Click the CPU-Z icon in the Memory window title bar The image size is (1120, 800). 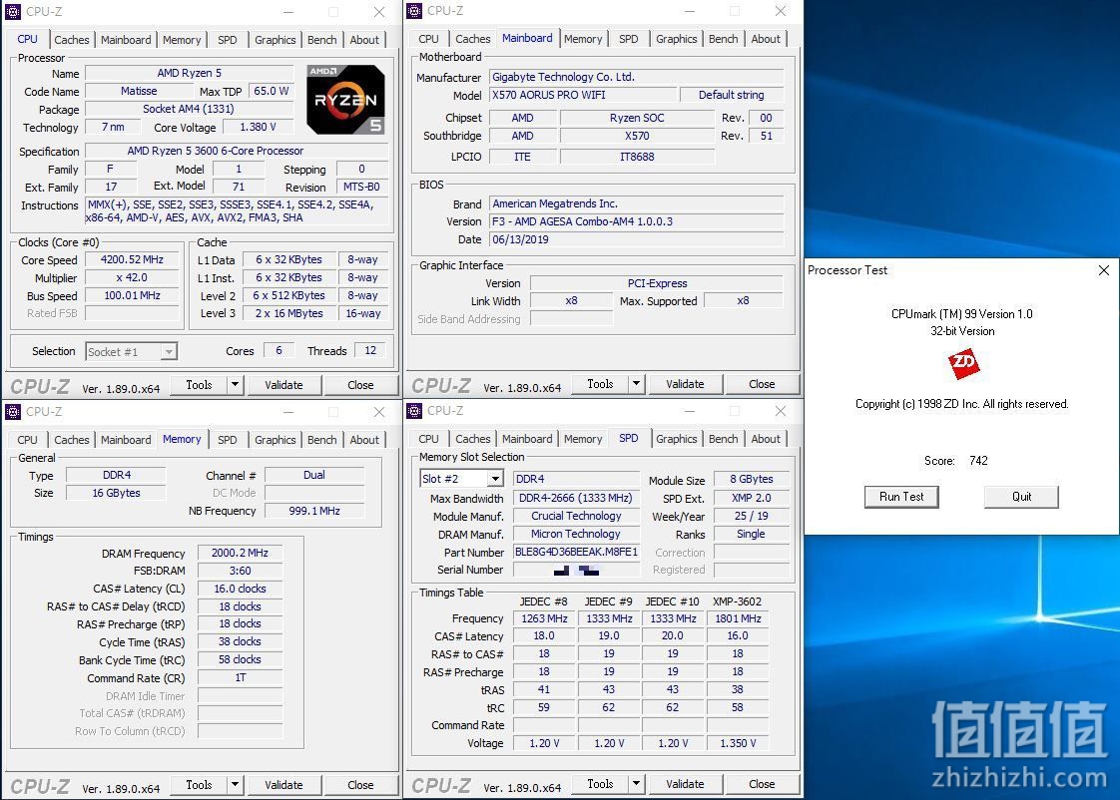click(x=13, y=412)
